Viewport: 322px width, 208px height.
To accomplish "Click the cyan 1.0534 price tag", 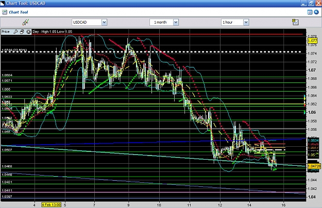I will 313,141.
